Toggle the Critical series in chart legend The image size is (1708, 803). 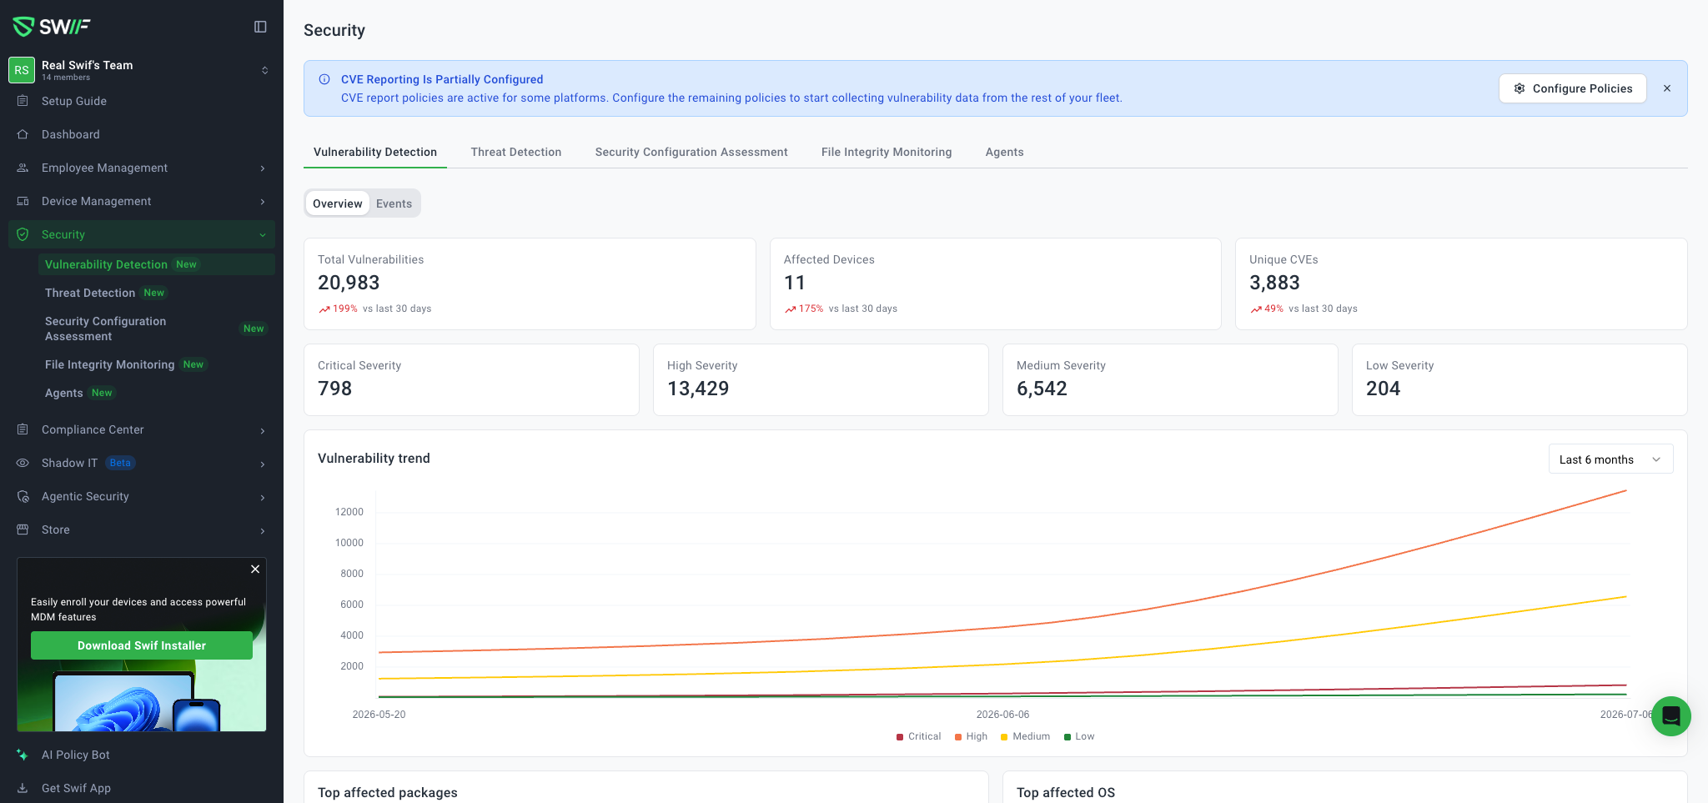coord(918,736)
